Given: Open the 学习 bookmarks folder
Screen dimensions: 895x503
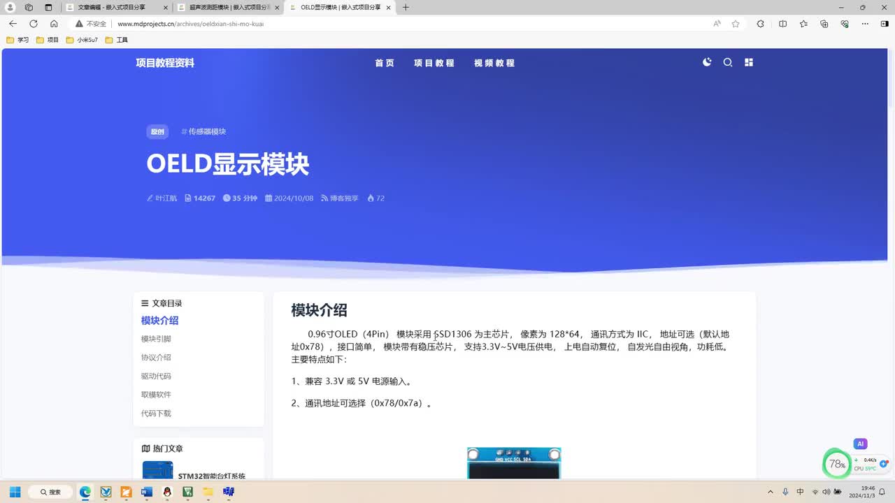Looking at the screenshot, I should pyautogui.click(x=18, y=40).
